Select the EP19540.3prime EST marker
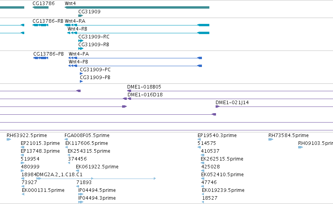 (x=199, y=139)
